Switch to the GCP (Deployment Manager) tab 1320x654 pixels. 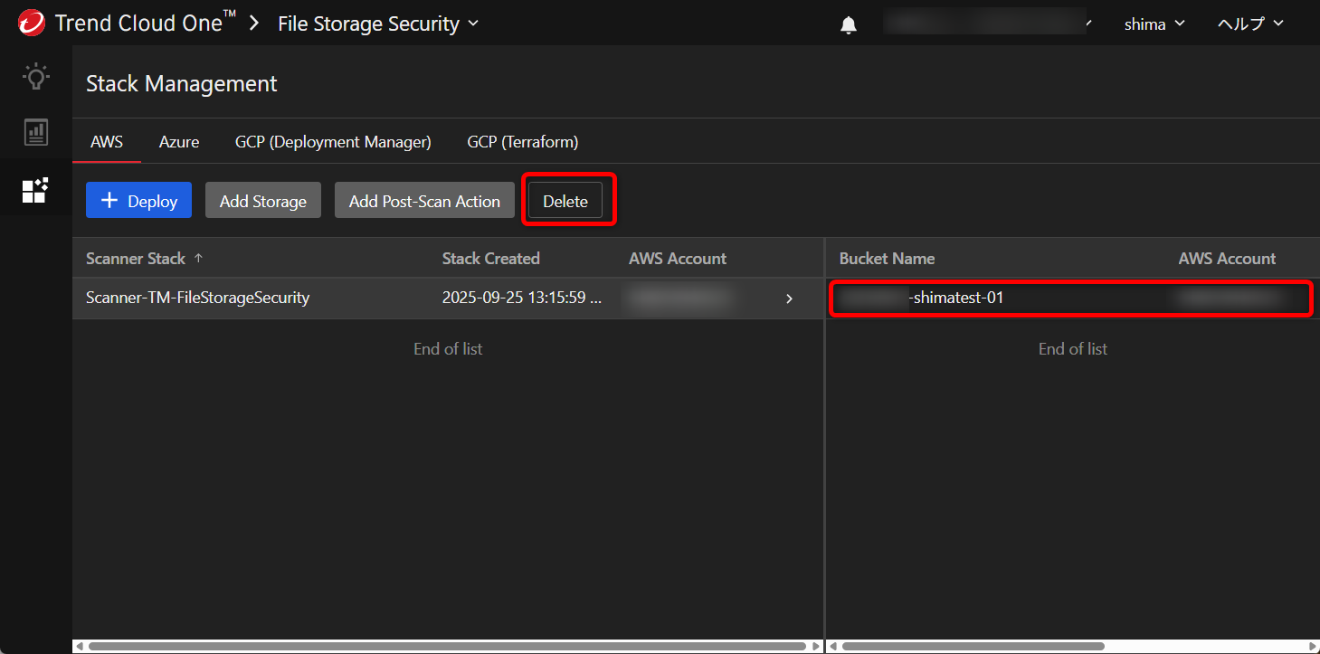(x=333, y=142)
